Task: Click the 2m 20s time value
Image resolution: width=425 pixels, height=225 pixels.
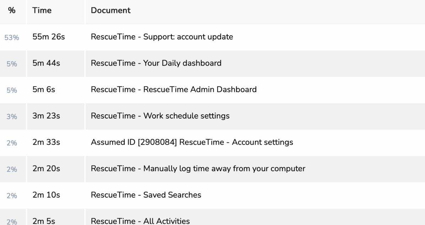Action: click(x=46, y=169)
